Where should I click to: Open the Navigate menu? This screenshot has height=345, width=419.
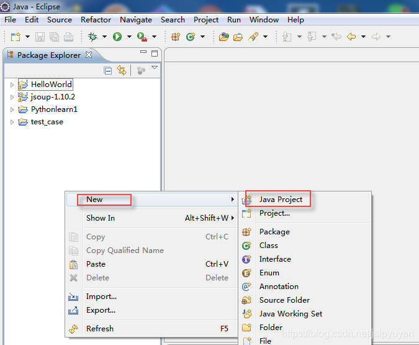pyautogui.click(x=136, y=20)
